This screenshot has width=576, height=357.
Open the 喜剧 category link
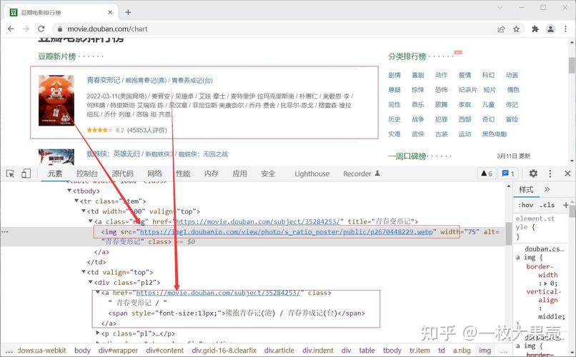click(417, 75)
